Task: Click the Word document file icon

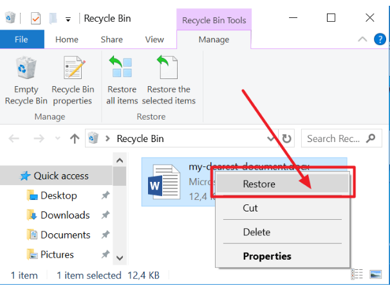Action: 165,181
